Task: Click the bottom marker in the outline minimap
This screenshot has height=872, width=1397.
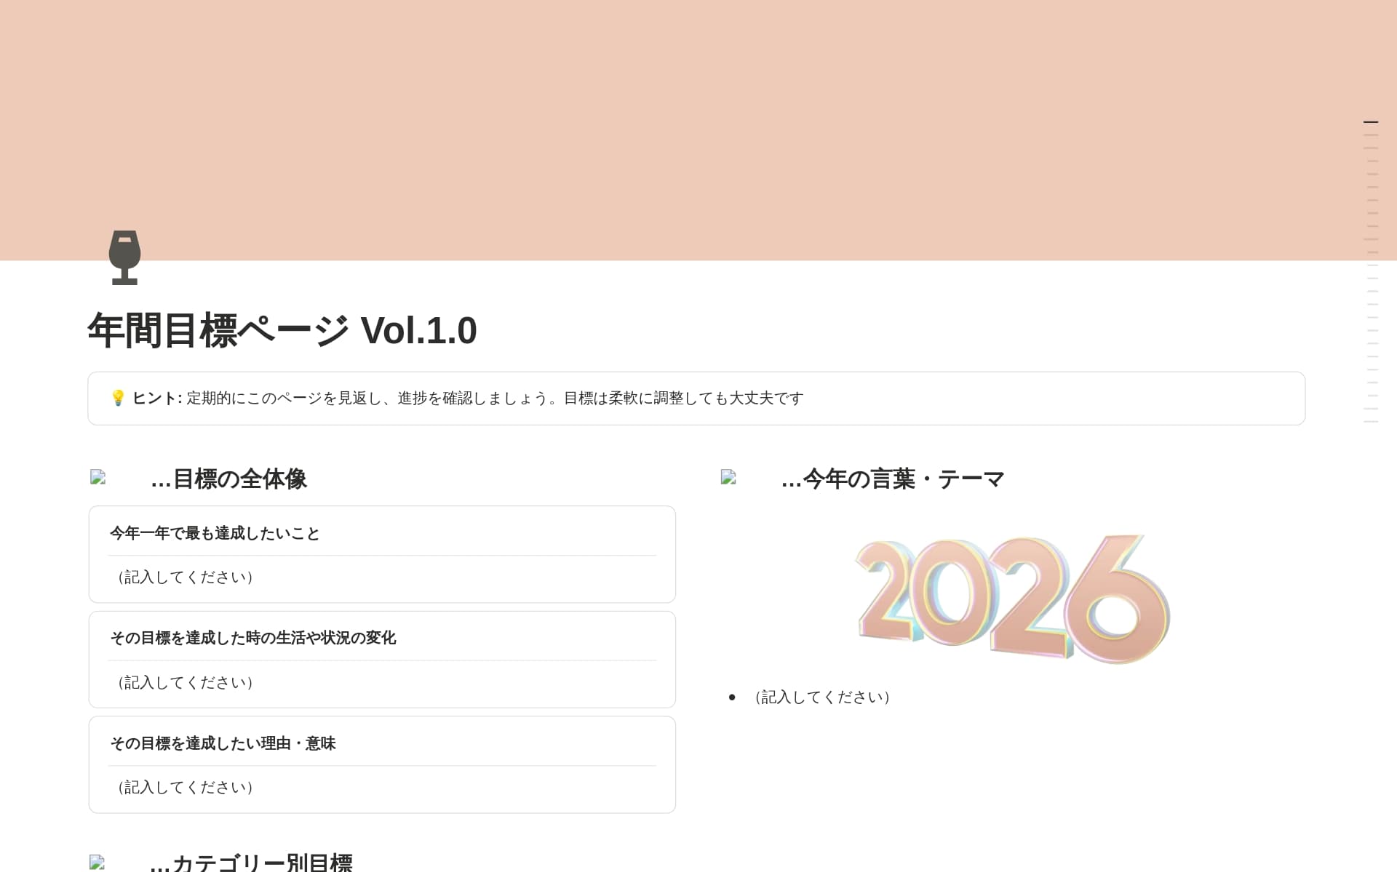Action: [1371, 421]
